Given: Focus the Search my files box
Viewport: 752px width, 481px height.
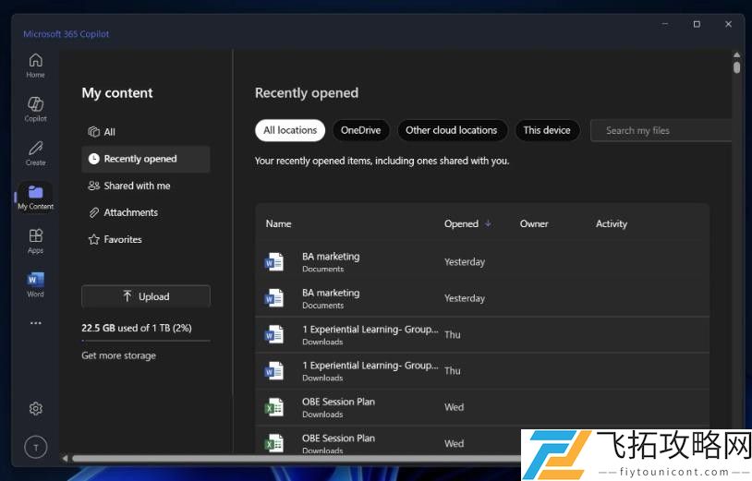Looking at the screenshot, I should point(661,130).
